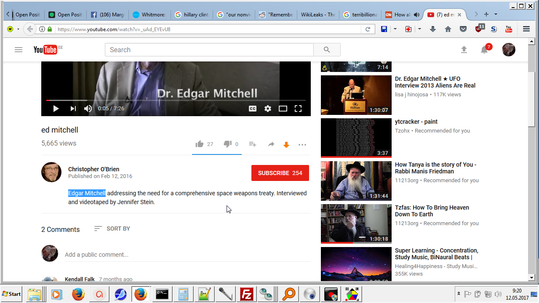Open FileZilla from the taskbar

[246, 294]
